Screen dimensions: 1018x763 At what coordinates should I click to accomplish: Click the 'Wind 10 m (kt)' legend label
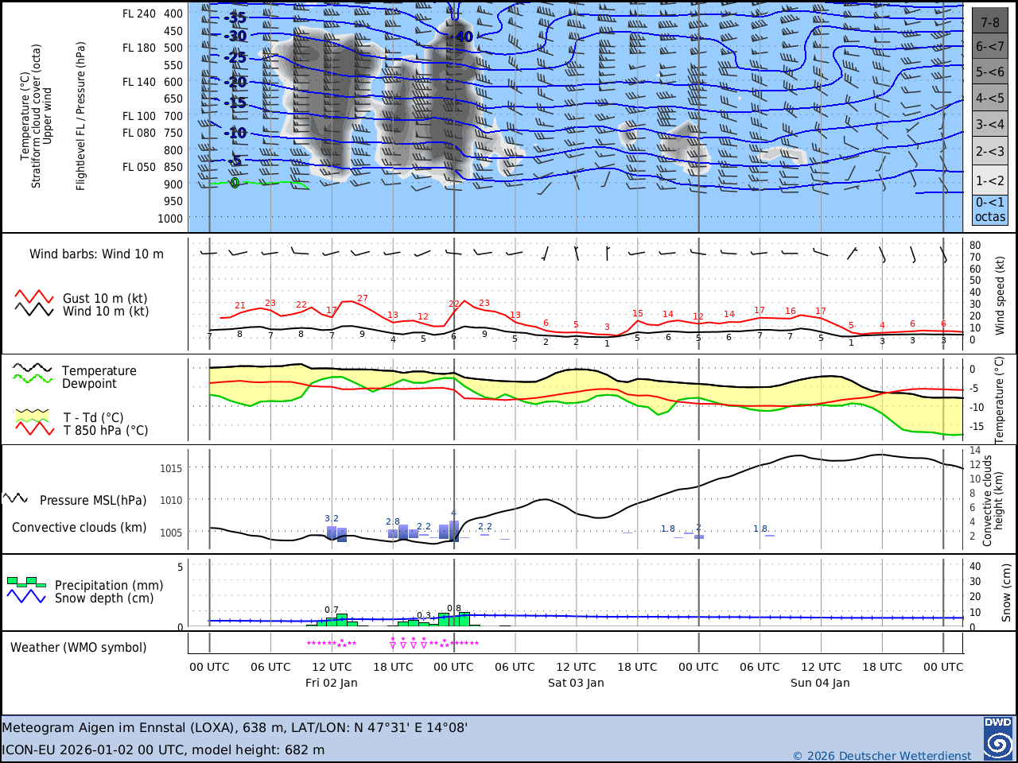click(x=106, y=312)
